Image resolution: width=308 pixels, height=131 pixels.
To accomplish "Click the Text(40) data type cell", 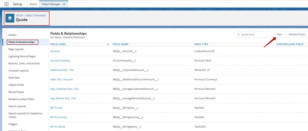I will [x=199, y=108].
